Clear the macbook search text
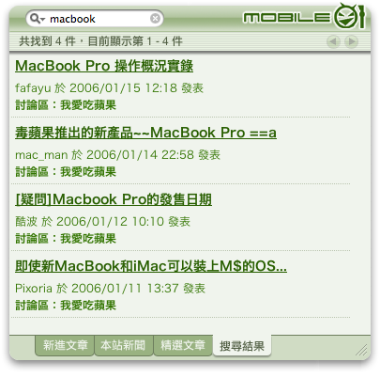The width and height of the screenshot is (380, 378). point(155,19)
